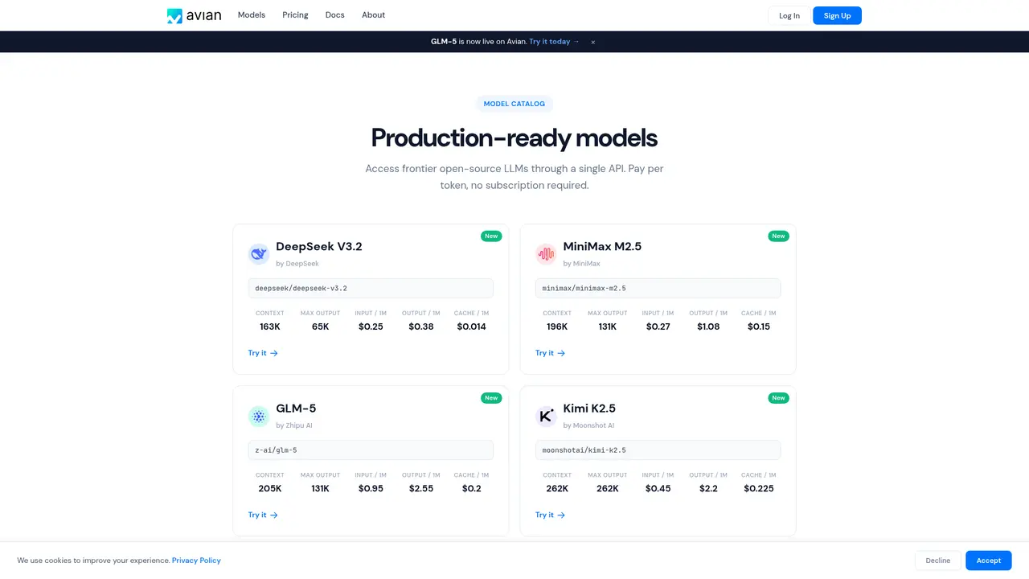Click the Production-ready models heading

point(514,138)
